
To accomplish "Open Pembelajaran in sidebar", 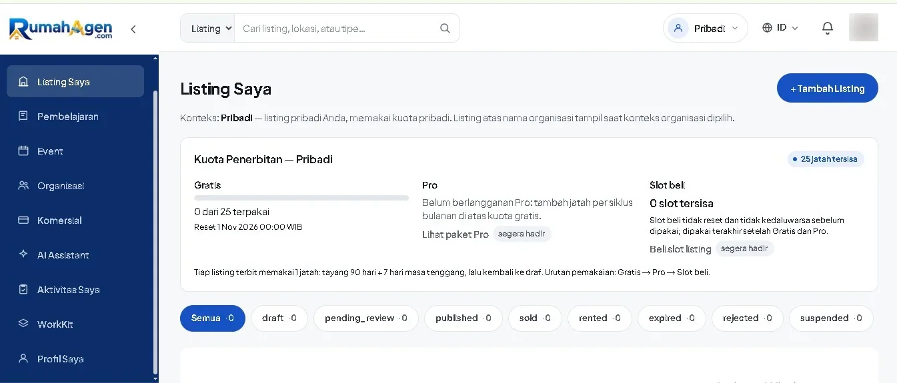I will click(x=75, y=116).
